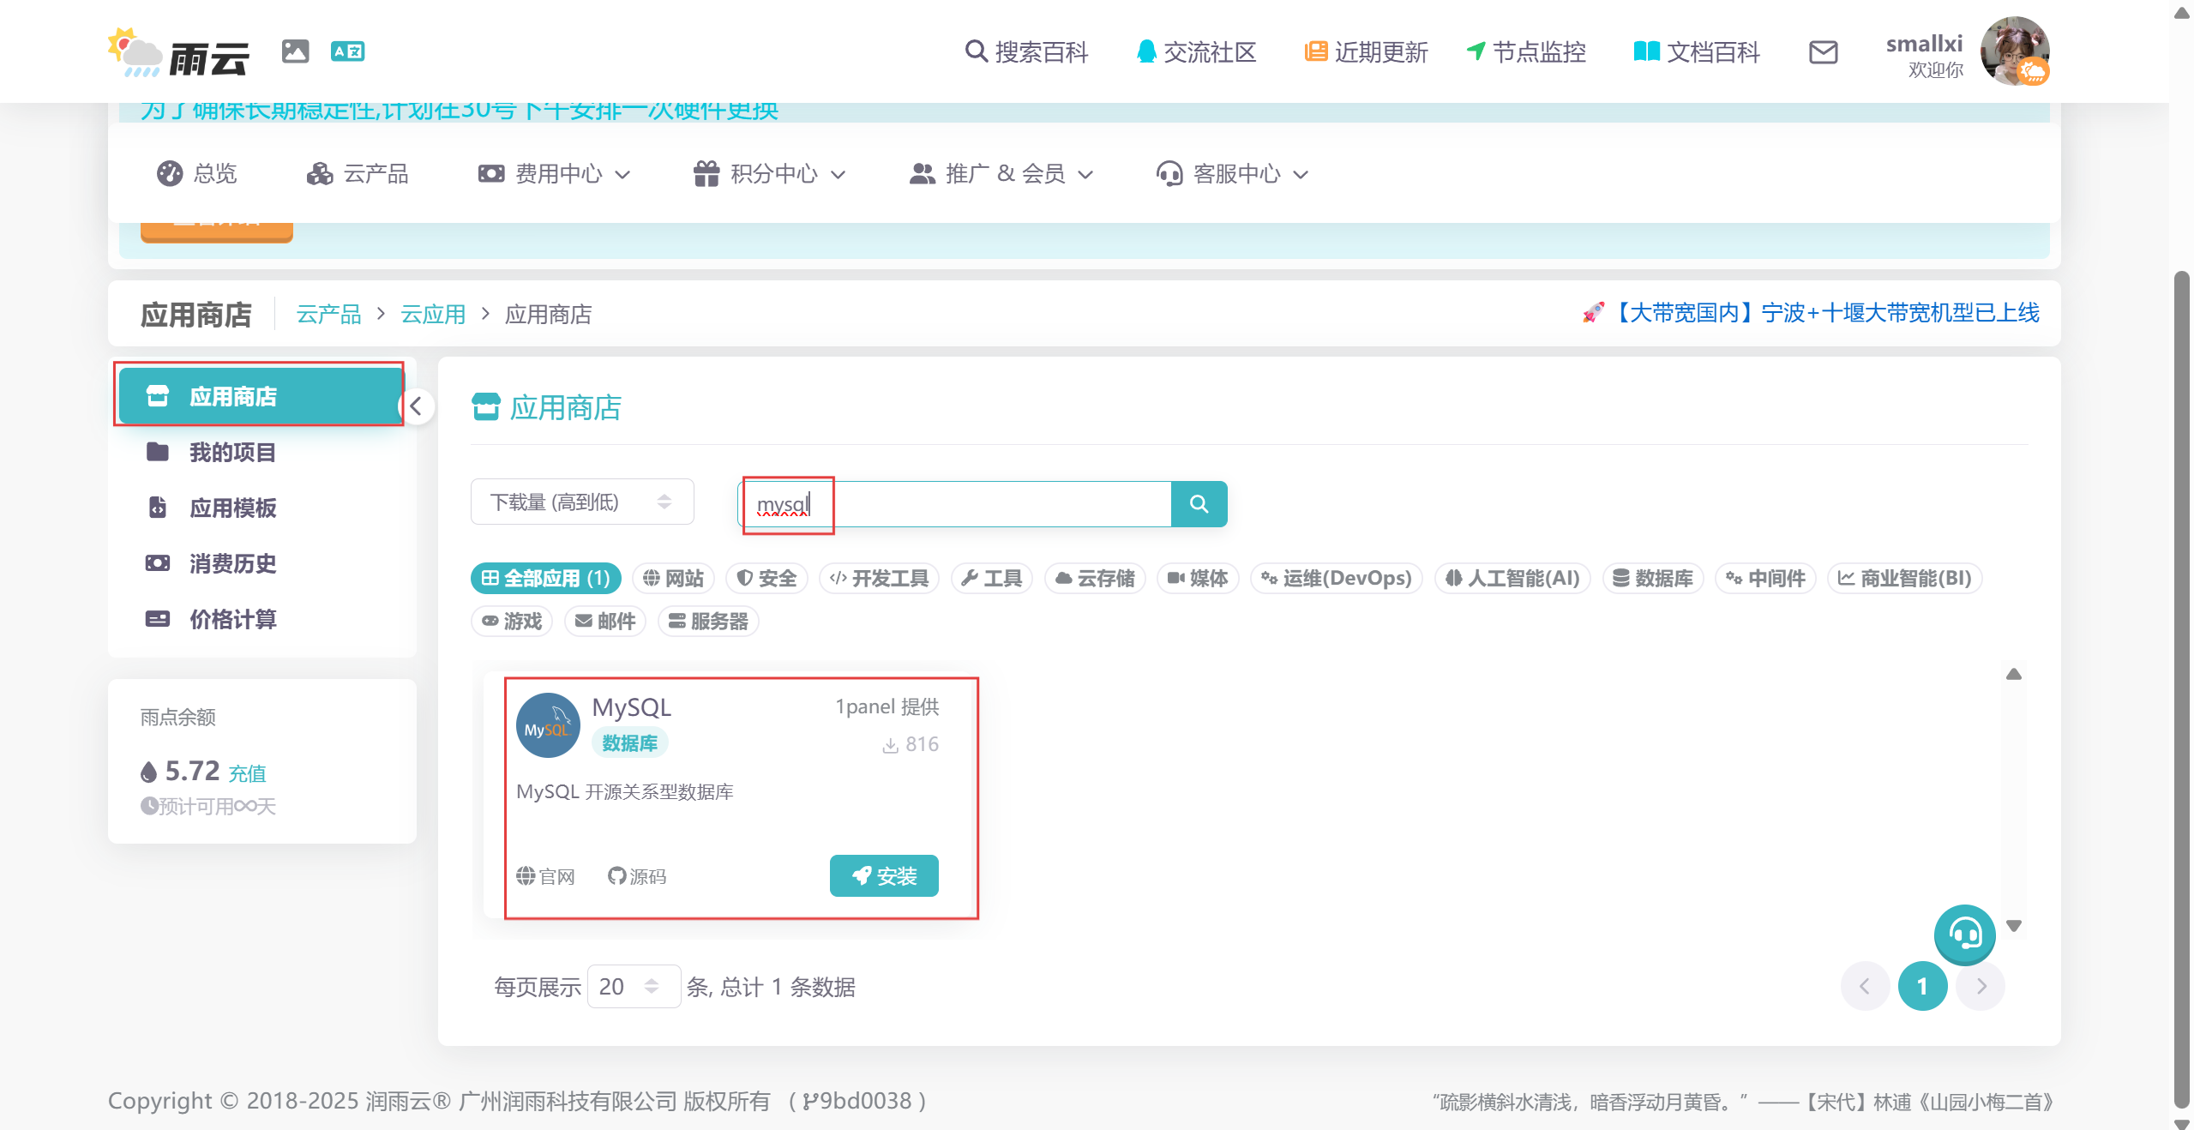2194x1130 pixels.
Task: Open the smallxi user avatar
Action: click(2013, 51)
